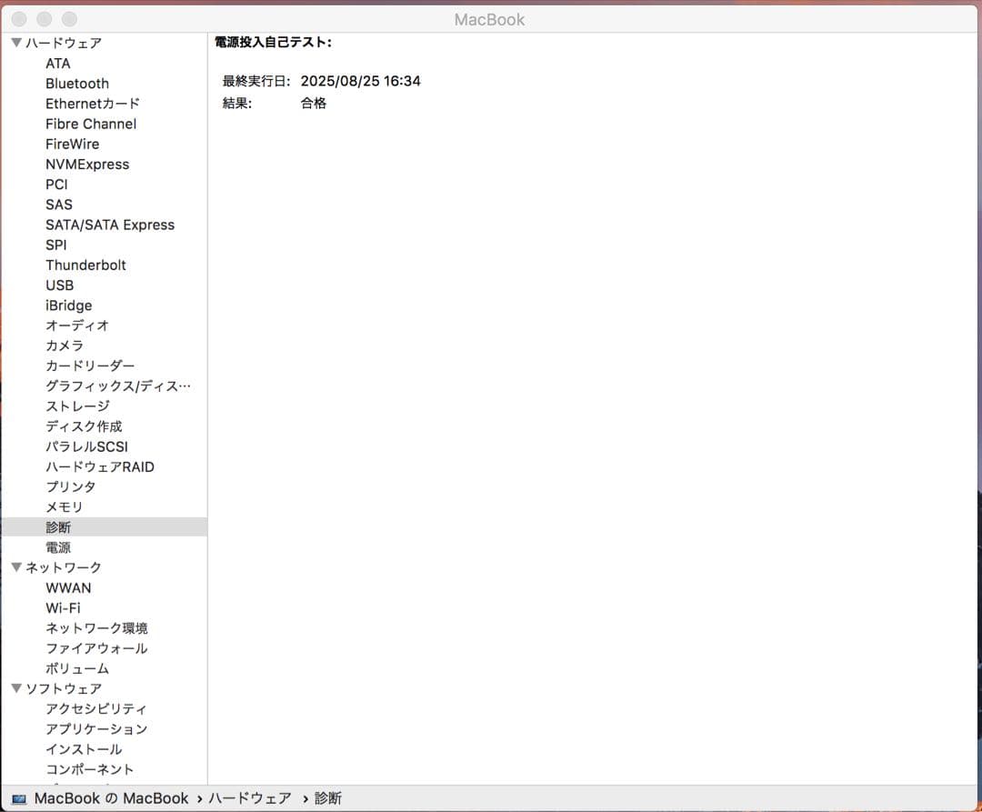Click the ハードウェア category header label
The width and height of the screenshot is (982, 812).
(x=64, y=43)
